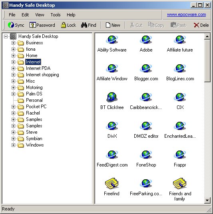Open the Tools menu
The width and height of the screenshot is (213, 214).
pyautogui.click(x=56, y=15)
